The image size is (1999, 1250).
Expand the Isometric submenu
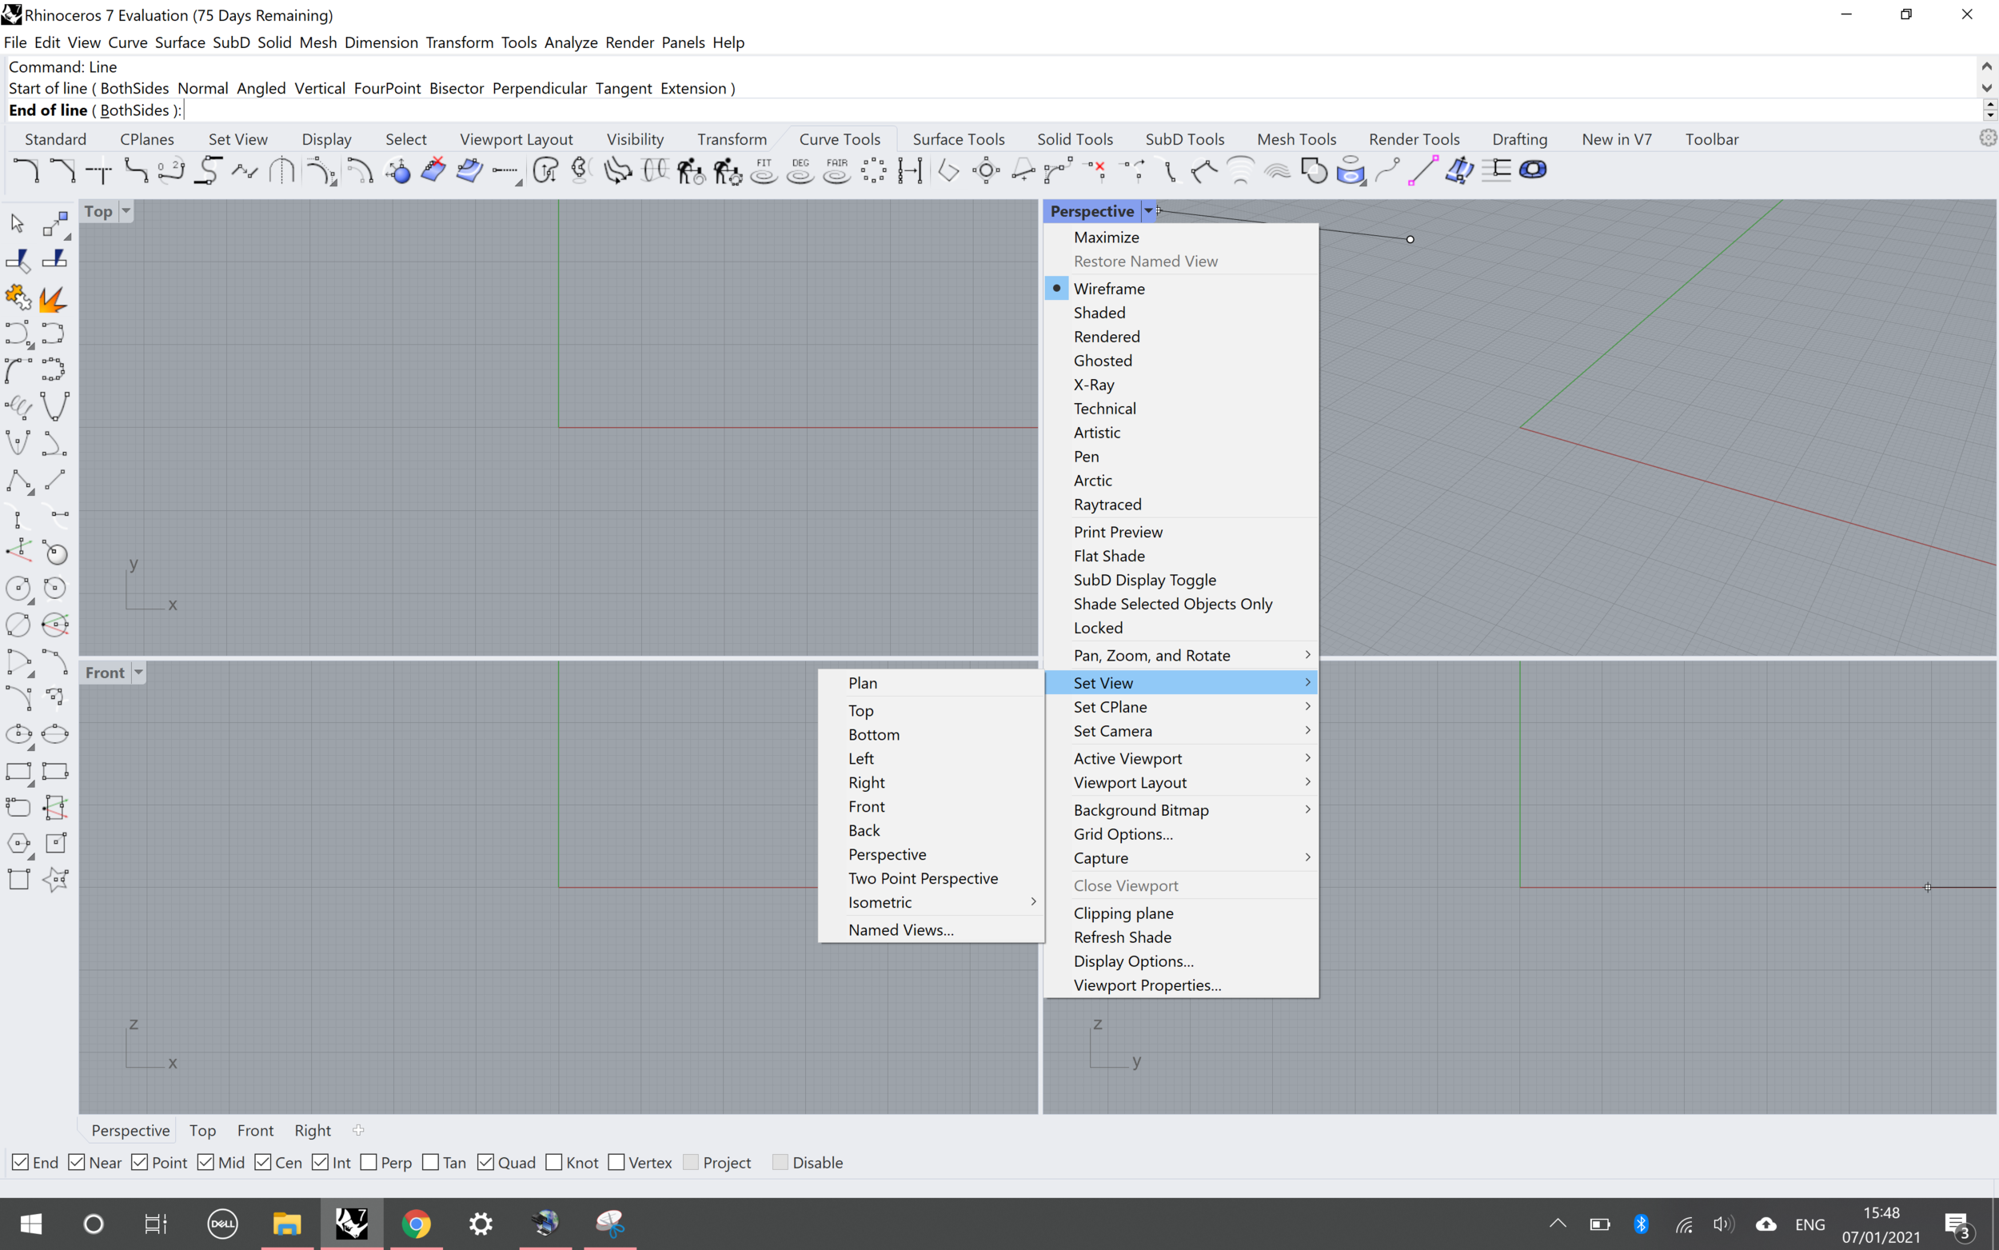(x=932, y=902)
